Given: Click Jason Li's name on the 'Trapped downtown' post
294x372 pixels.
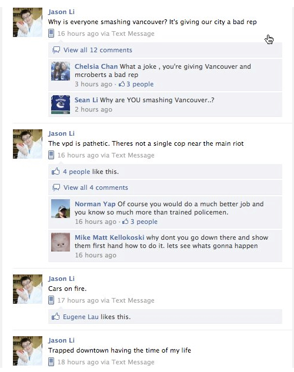Looking at the screenshot, I should pyautogui.click(x=61, y=340).
